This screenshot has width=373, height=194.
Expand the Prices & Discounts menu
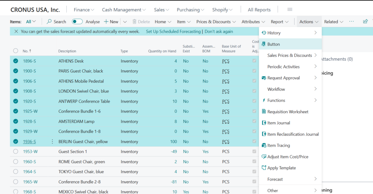(216, 21)
